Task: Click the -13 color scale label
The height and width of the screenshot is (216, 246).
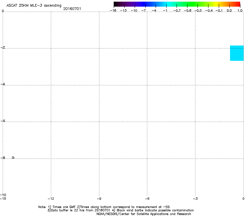Action: pos(123,11)
